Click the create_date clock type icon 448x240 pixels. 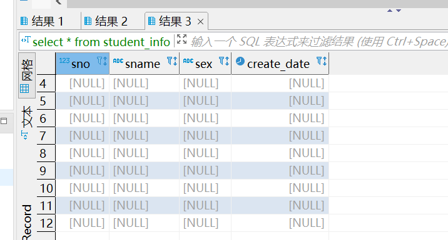240,61
